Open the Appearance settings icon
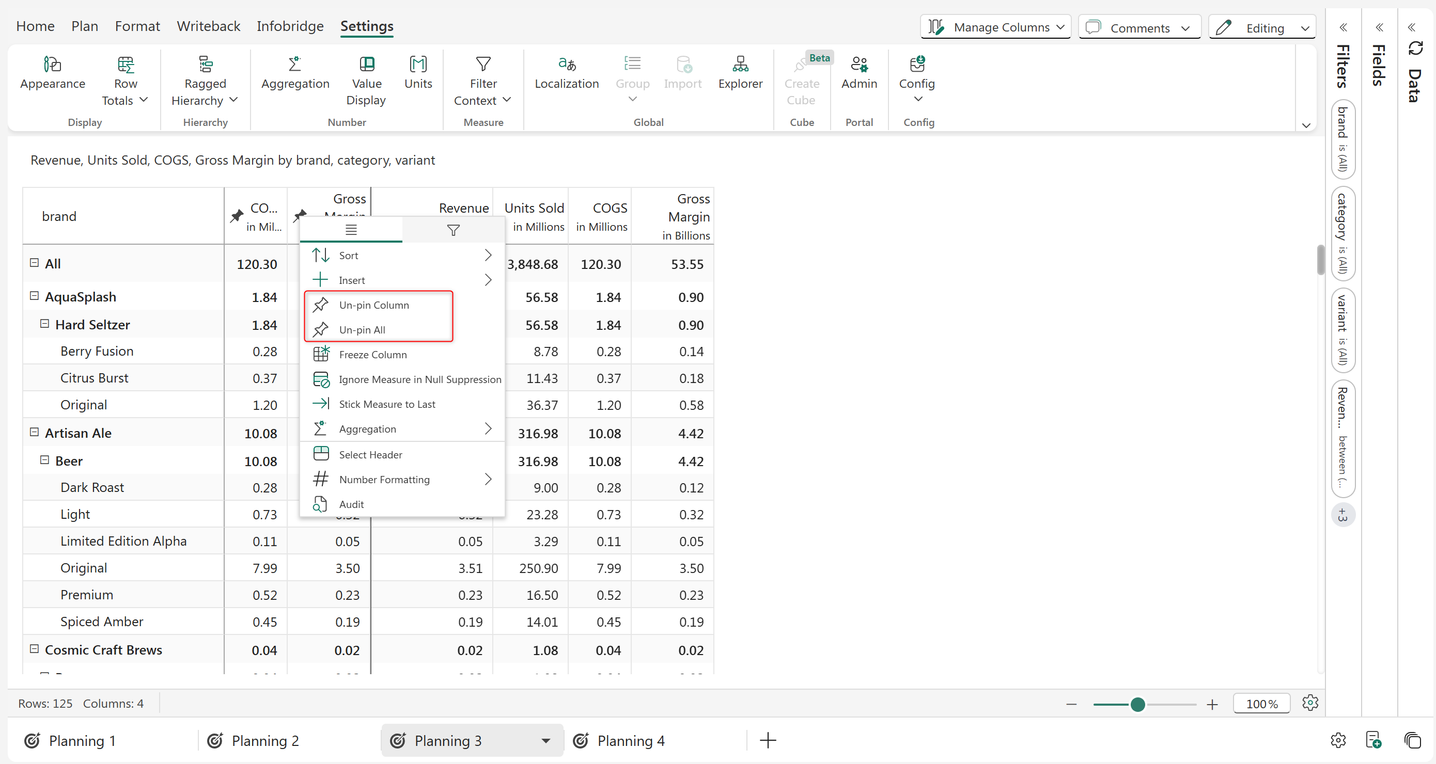This screenshot has height=764, width=1436. click(x=52, y=65)
